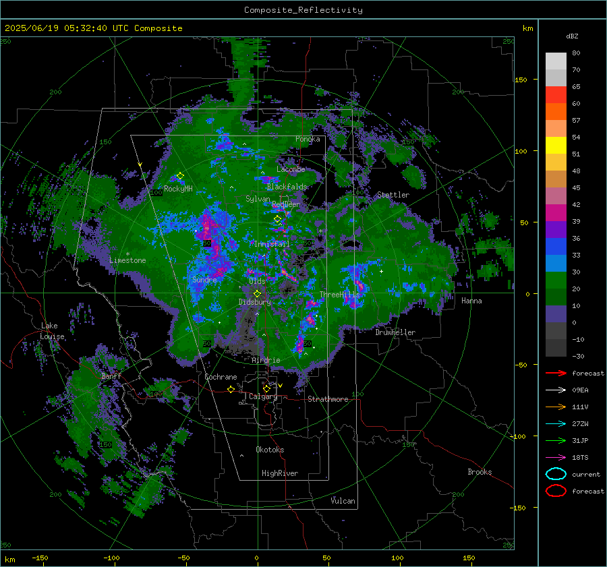Click the yellow diamond marker above Calgary

coord(266,388)
